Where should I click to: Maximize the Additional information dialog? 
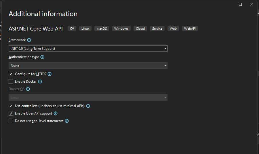240,4
